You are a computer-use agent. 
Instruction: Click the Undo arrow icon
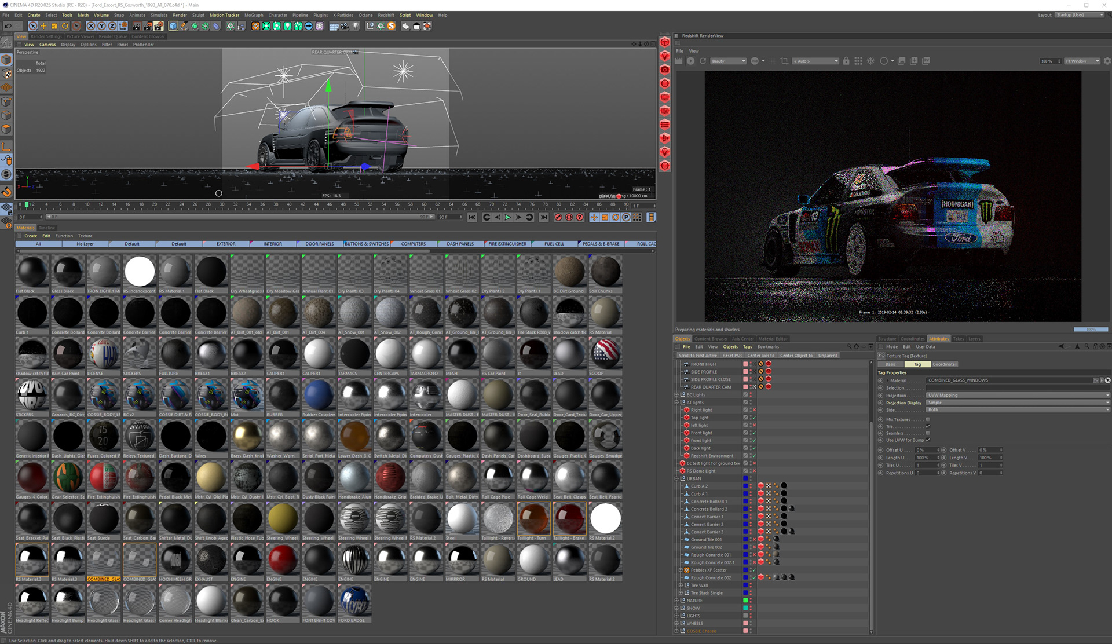8,26
